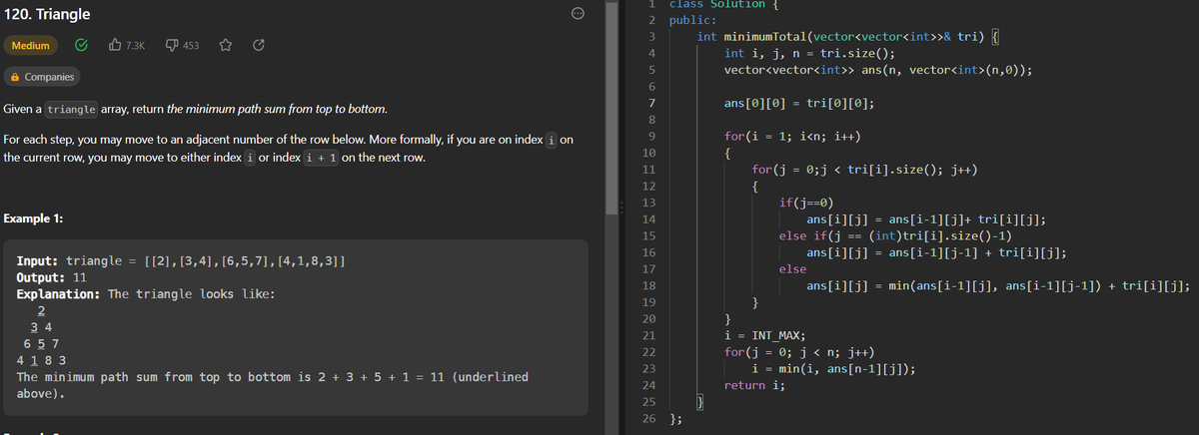Click the 'return i;' code line
1199x435 pixels.
point(753,385)
